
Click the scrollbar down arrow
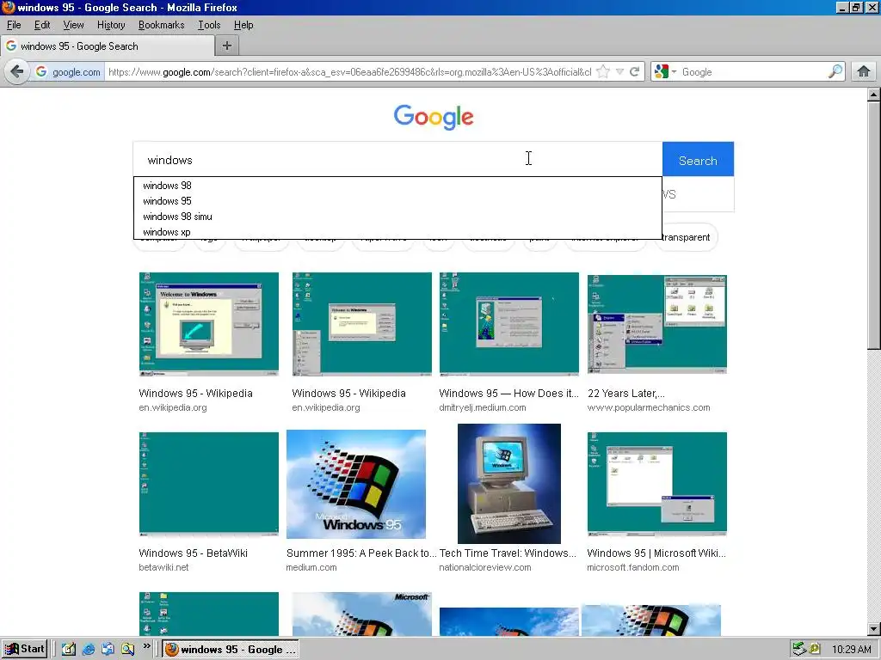click(873, 628)
